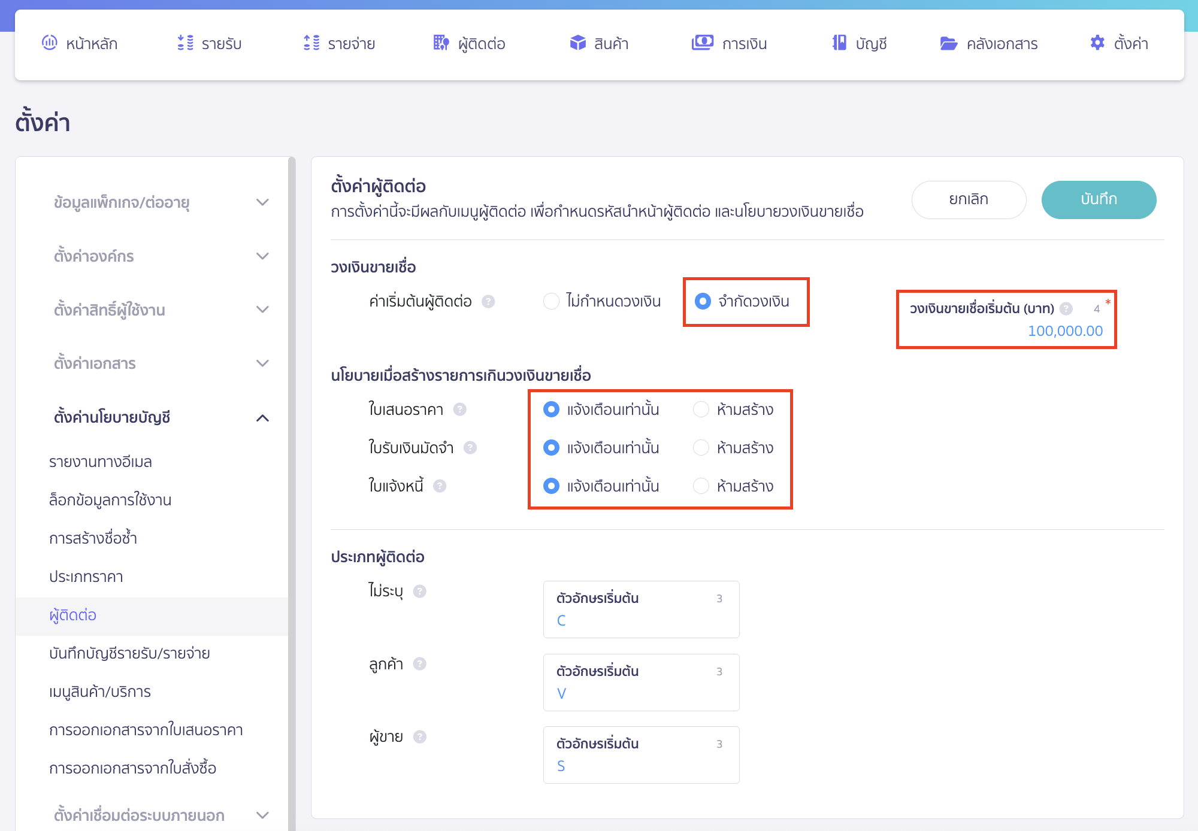
Task: Click the ตั้งค่า gear icon
Action: pyautogui.click(x=1097, y=43)
